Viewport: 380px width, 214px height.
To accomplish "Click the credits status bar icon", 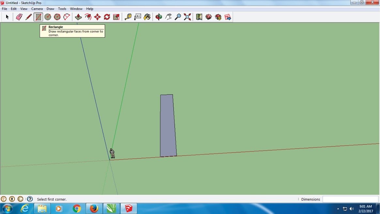I will coord(12,199).
